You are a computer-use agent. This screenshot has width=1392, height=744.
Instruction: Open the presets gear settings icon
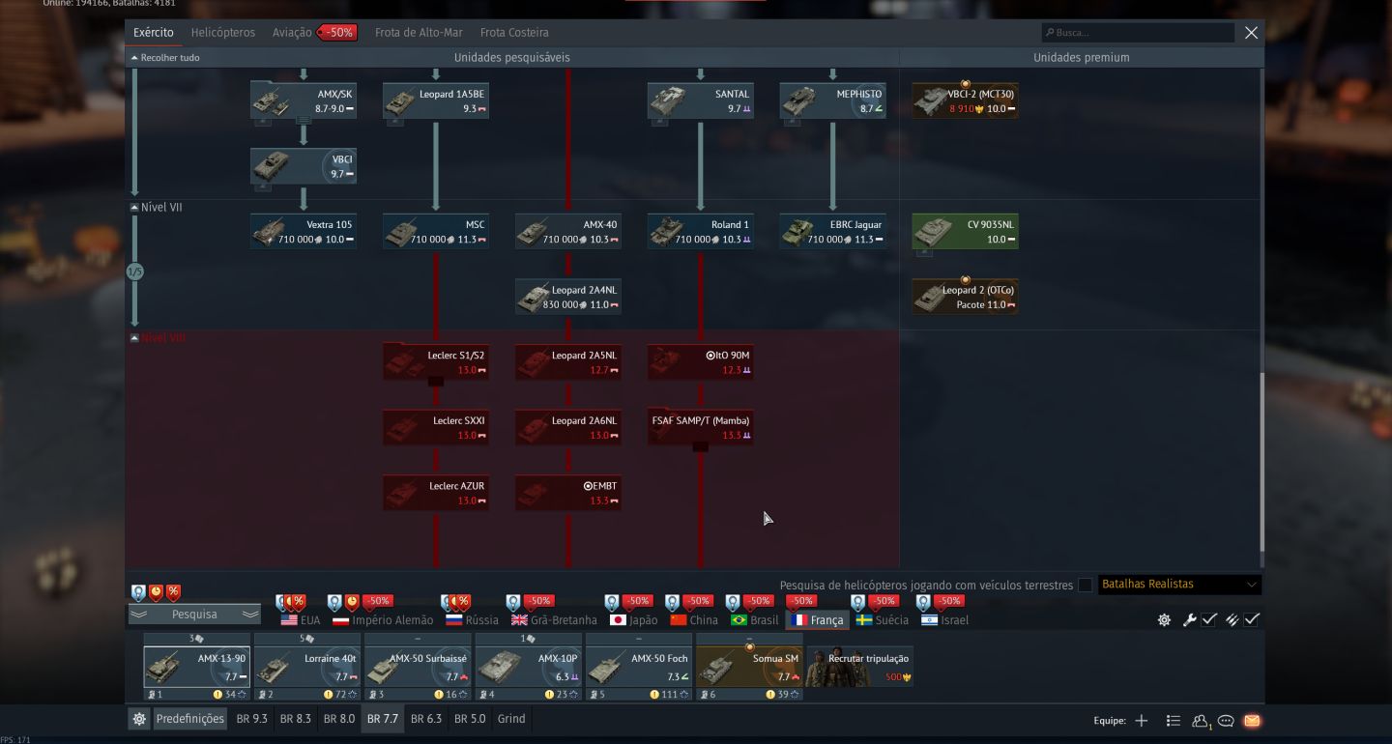point(139,719)
